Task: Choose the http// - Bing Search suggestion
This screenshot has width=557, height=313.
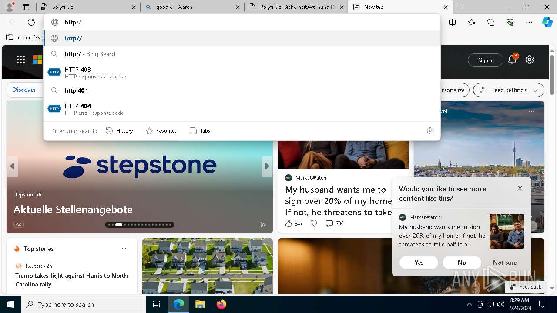Action: (x=242, y=54)
